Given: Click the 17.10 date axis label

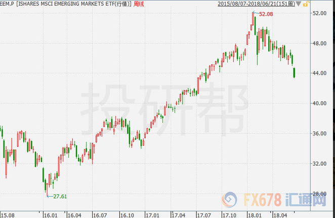Looking at the screenshot, I should tap(229, 215).
